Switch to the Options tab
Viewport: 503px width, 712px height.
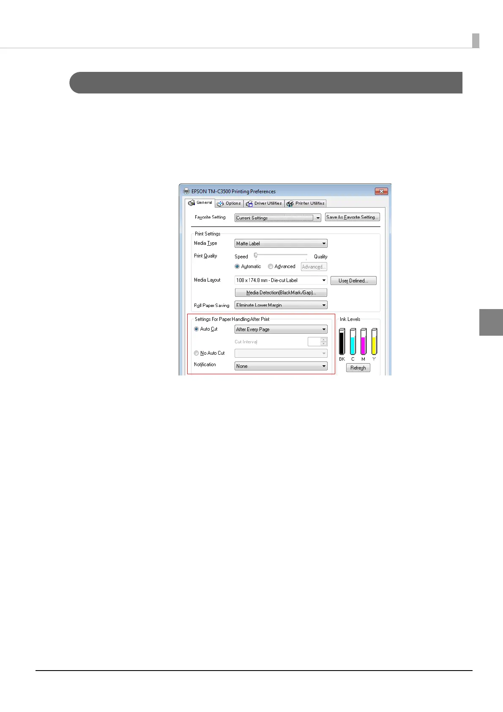[229, 203]
